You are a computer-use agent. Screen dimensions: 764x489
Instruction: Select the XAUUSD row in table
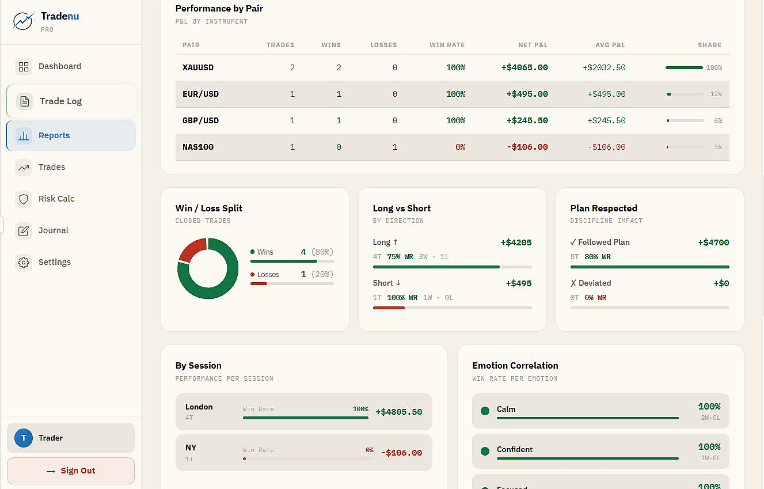pos(452,68)
